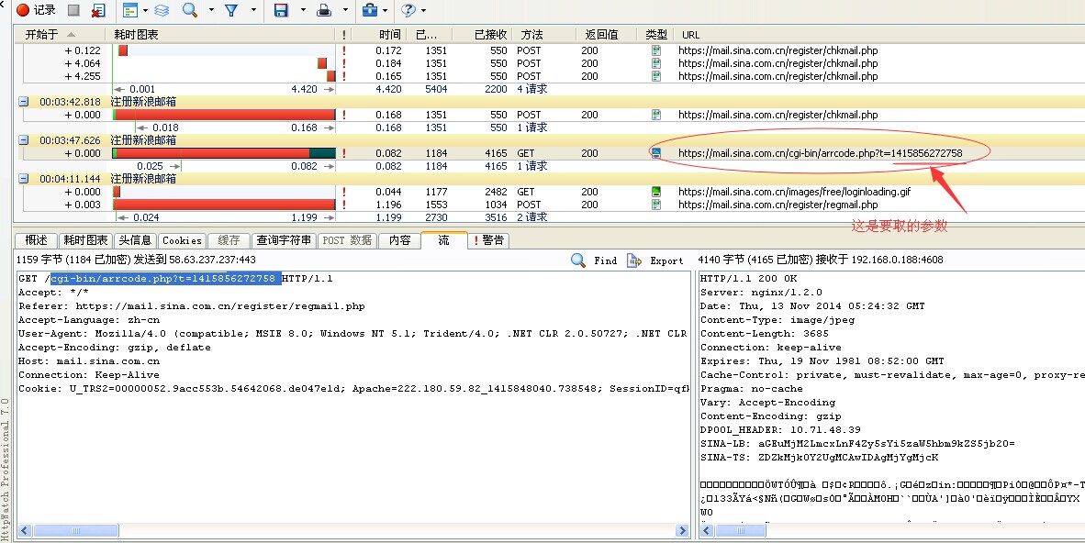Click the red 记录 record button
Viewport: 1085px width, 543px height.
36,10
